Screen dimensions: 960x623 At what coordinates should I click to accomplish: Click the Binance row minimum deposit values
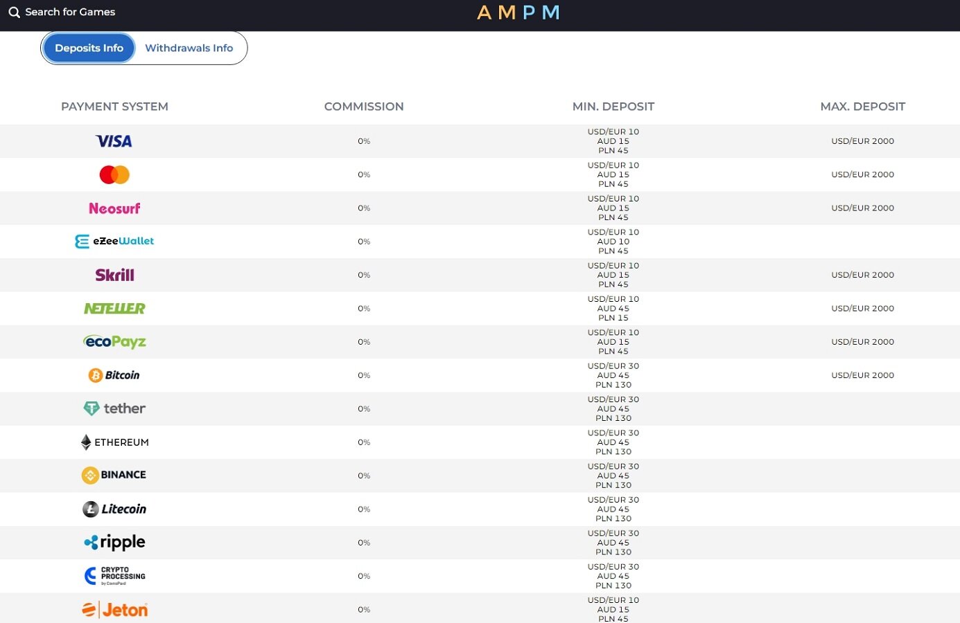click(613, 476)
